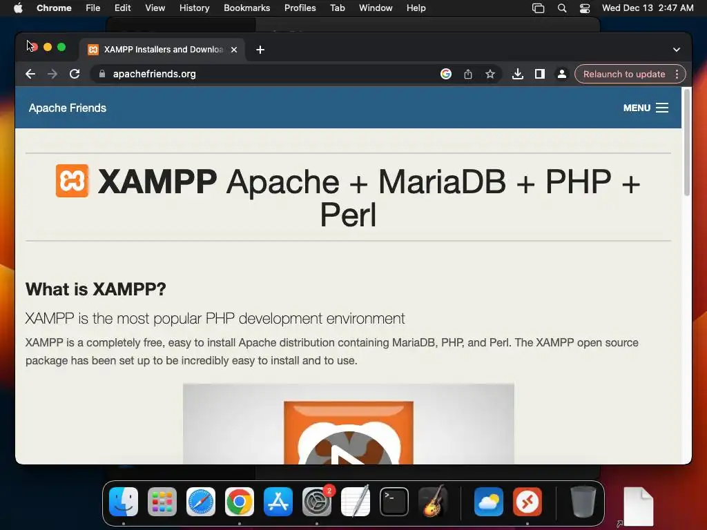Open GarageBand from the Dock
Screen dimensions: 707x530
click(x=433, y=501)
